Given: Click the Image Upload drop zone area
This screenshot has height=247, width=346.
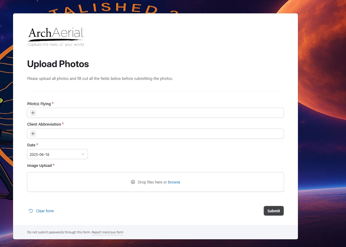Looking at the screenshot, I should pyautogui.click(x=155, y=182).
